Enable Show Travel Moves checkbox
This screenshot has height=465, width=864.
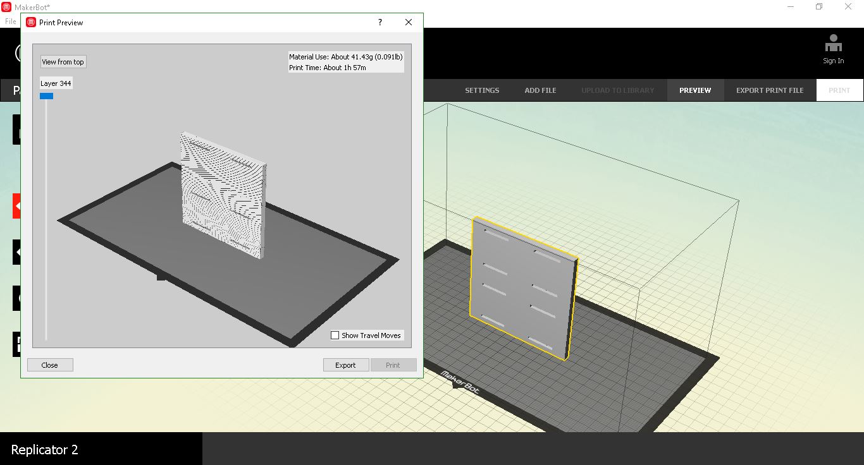(335, 335)
